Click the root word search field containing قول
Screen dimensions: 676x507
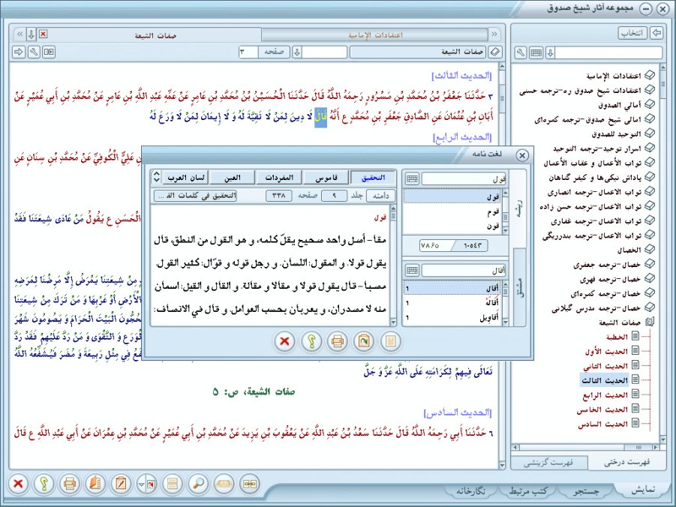pyautogui.click(x=464, y=178)
